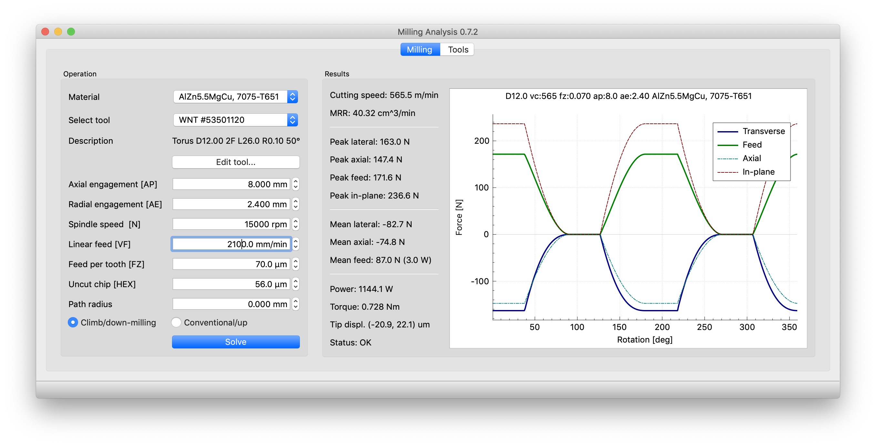The image size is (876, 446).
Task: Click the Spindle speed stepper arrows
Action: [x=296, y=224]
